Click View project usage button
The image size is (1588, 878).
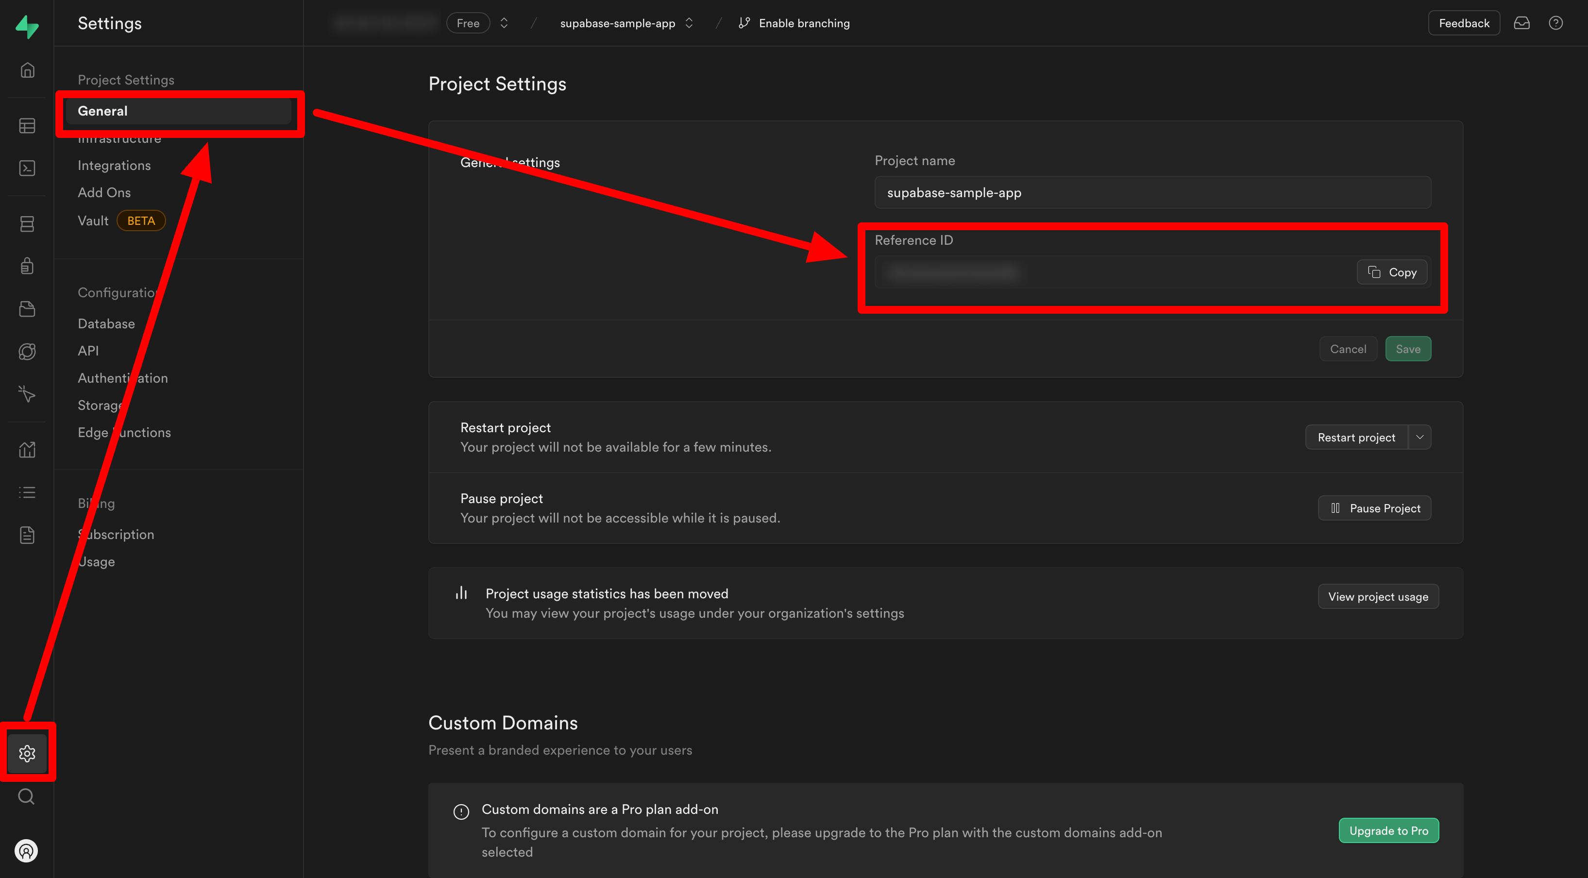[x=1378, y=596]
